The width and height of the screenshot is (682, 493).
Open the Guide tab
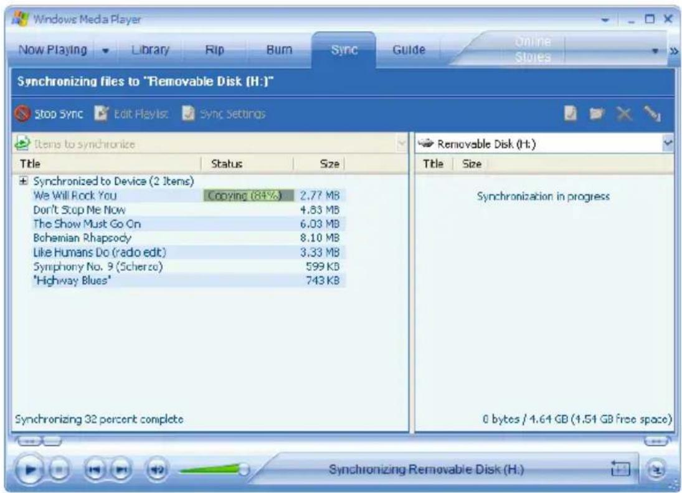409,50
